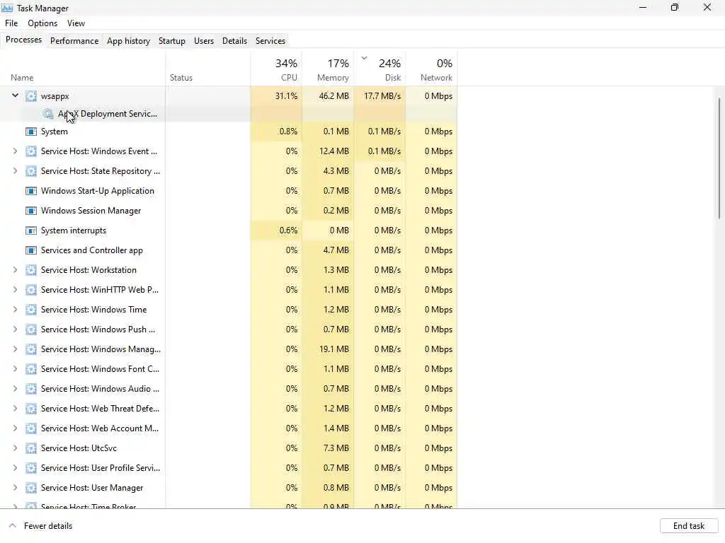Viewport: 725px width, 543px height.
Task: Click the Service Host: Windows Manag... icon
Action: point(31,349)
